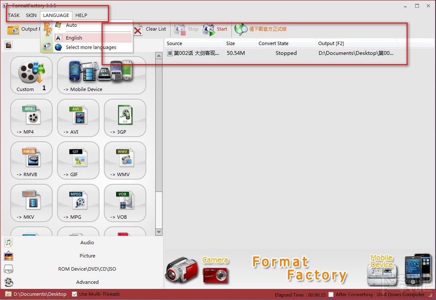Screen dimensions: 436x300
Task: Click the Stopped convert state cell
Action: pos(286,53)
